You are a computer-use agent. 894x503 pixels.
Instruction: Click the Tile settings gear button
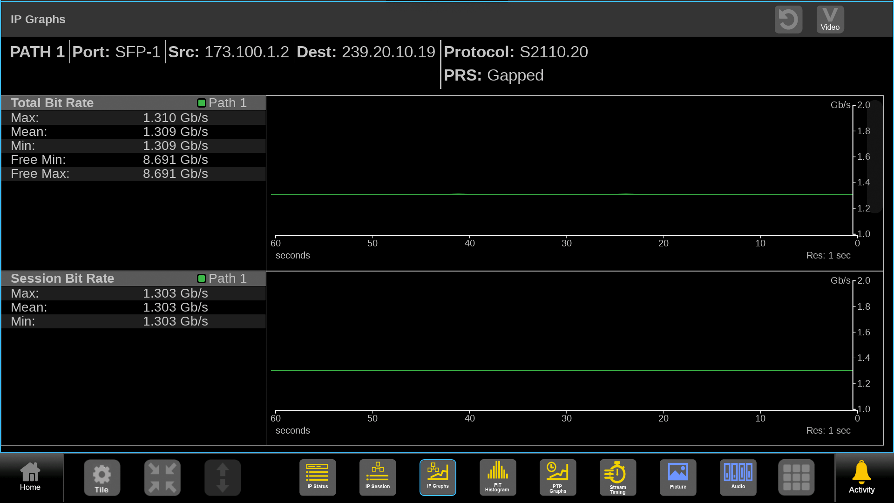click(102, 477)
